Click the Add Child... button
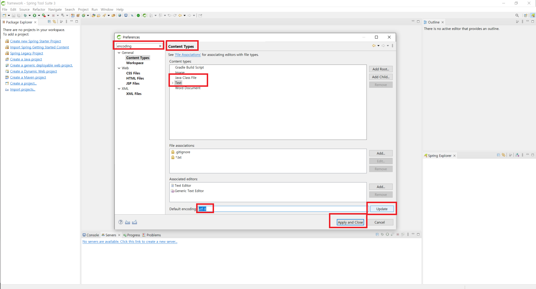This screenshot has height=289, width=536. point(381,77)
